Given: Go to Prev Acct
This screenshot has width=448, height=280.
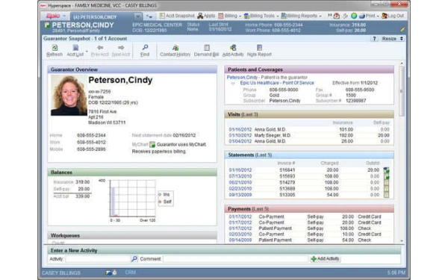Looking at the screenshot, I should 100,51.
